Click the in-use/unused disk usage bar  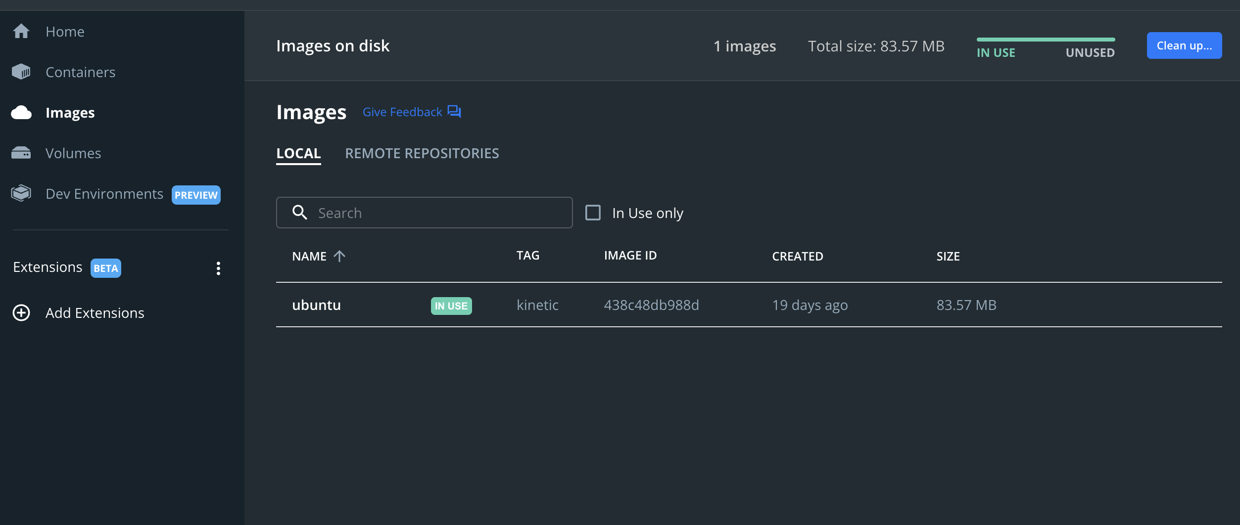pyautogui.click(x=1046, y=40)
